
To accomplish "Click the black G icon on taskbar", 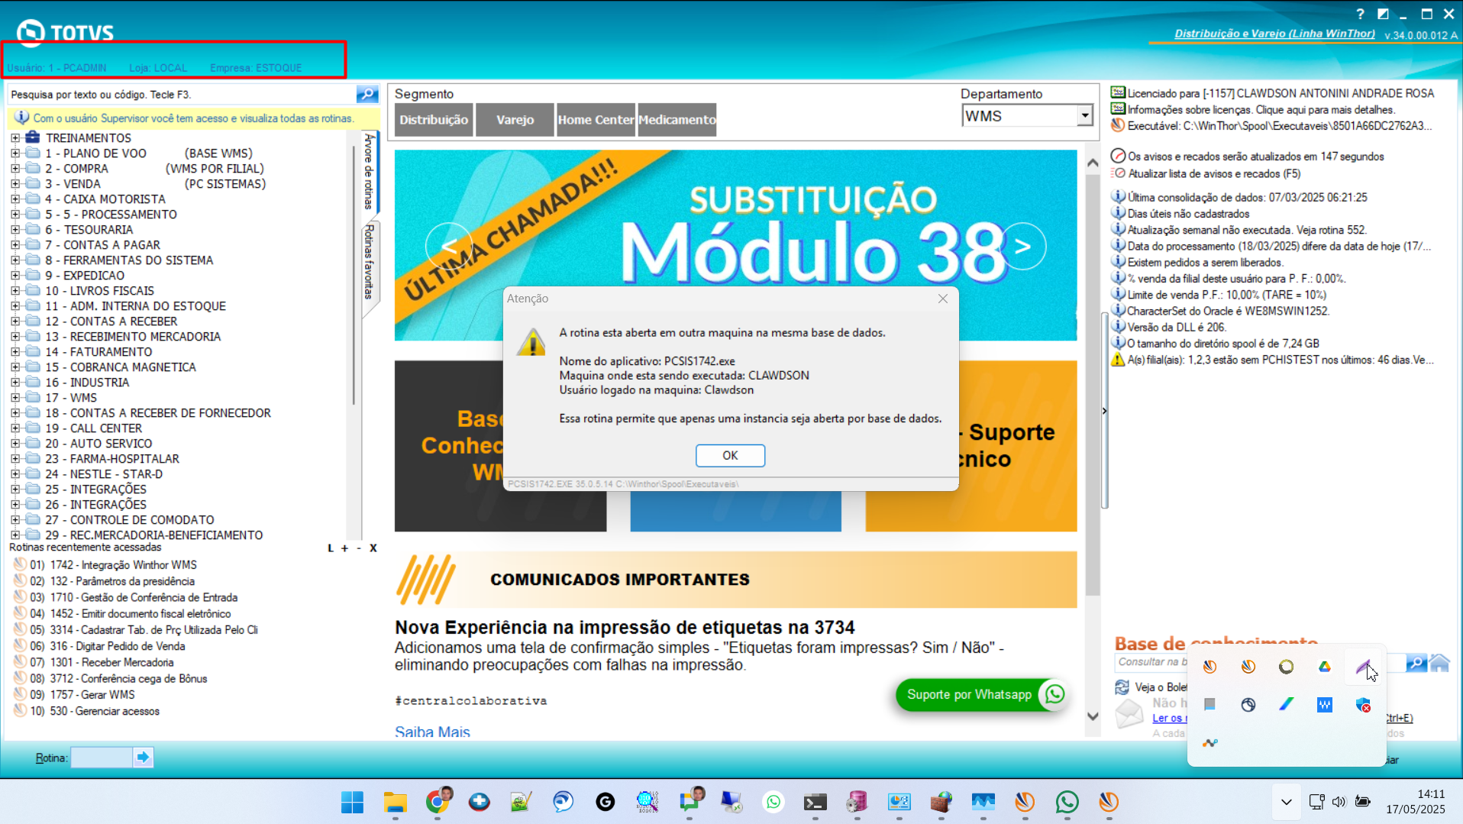I will pos(606,802).
